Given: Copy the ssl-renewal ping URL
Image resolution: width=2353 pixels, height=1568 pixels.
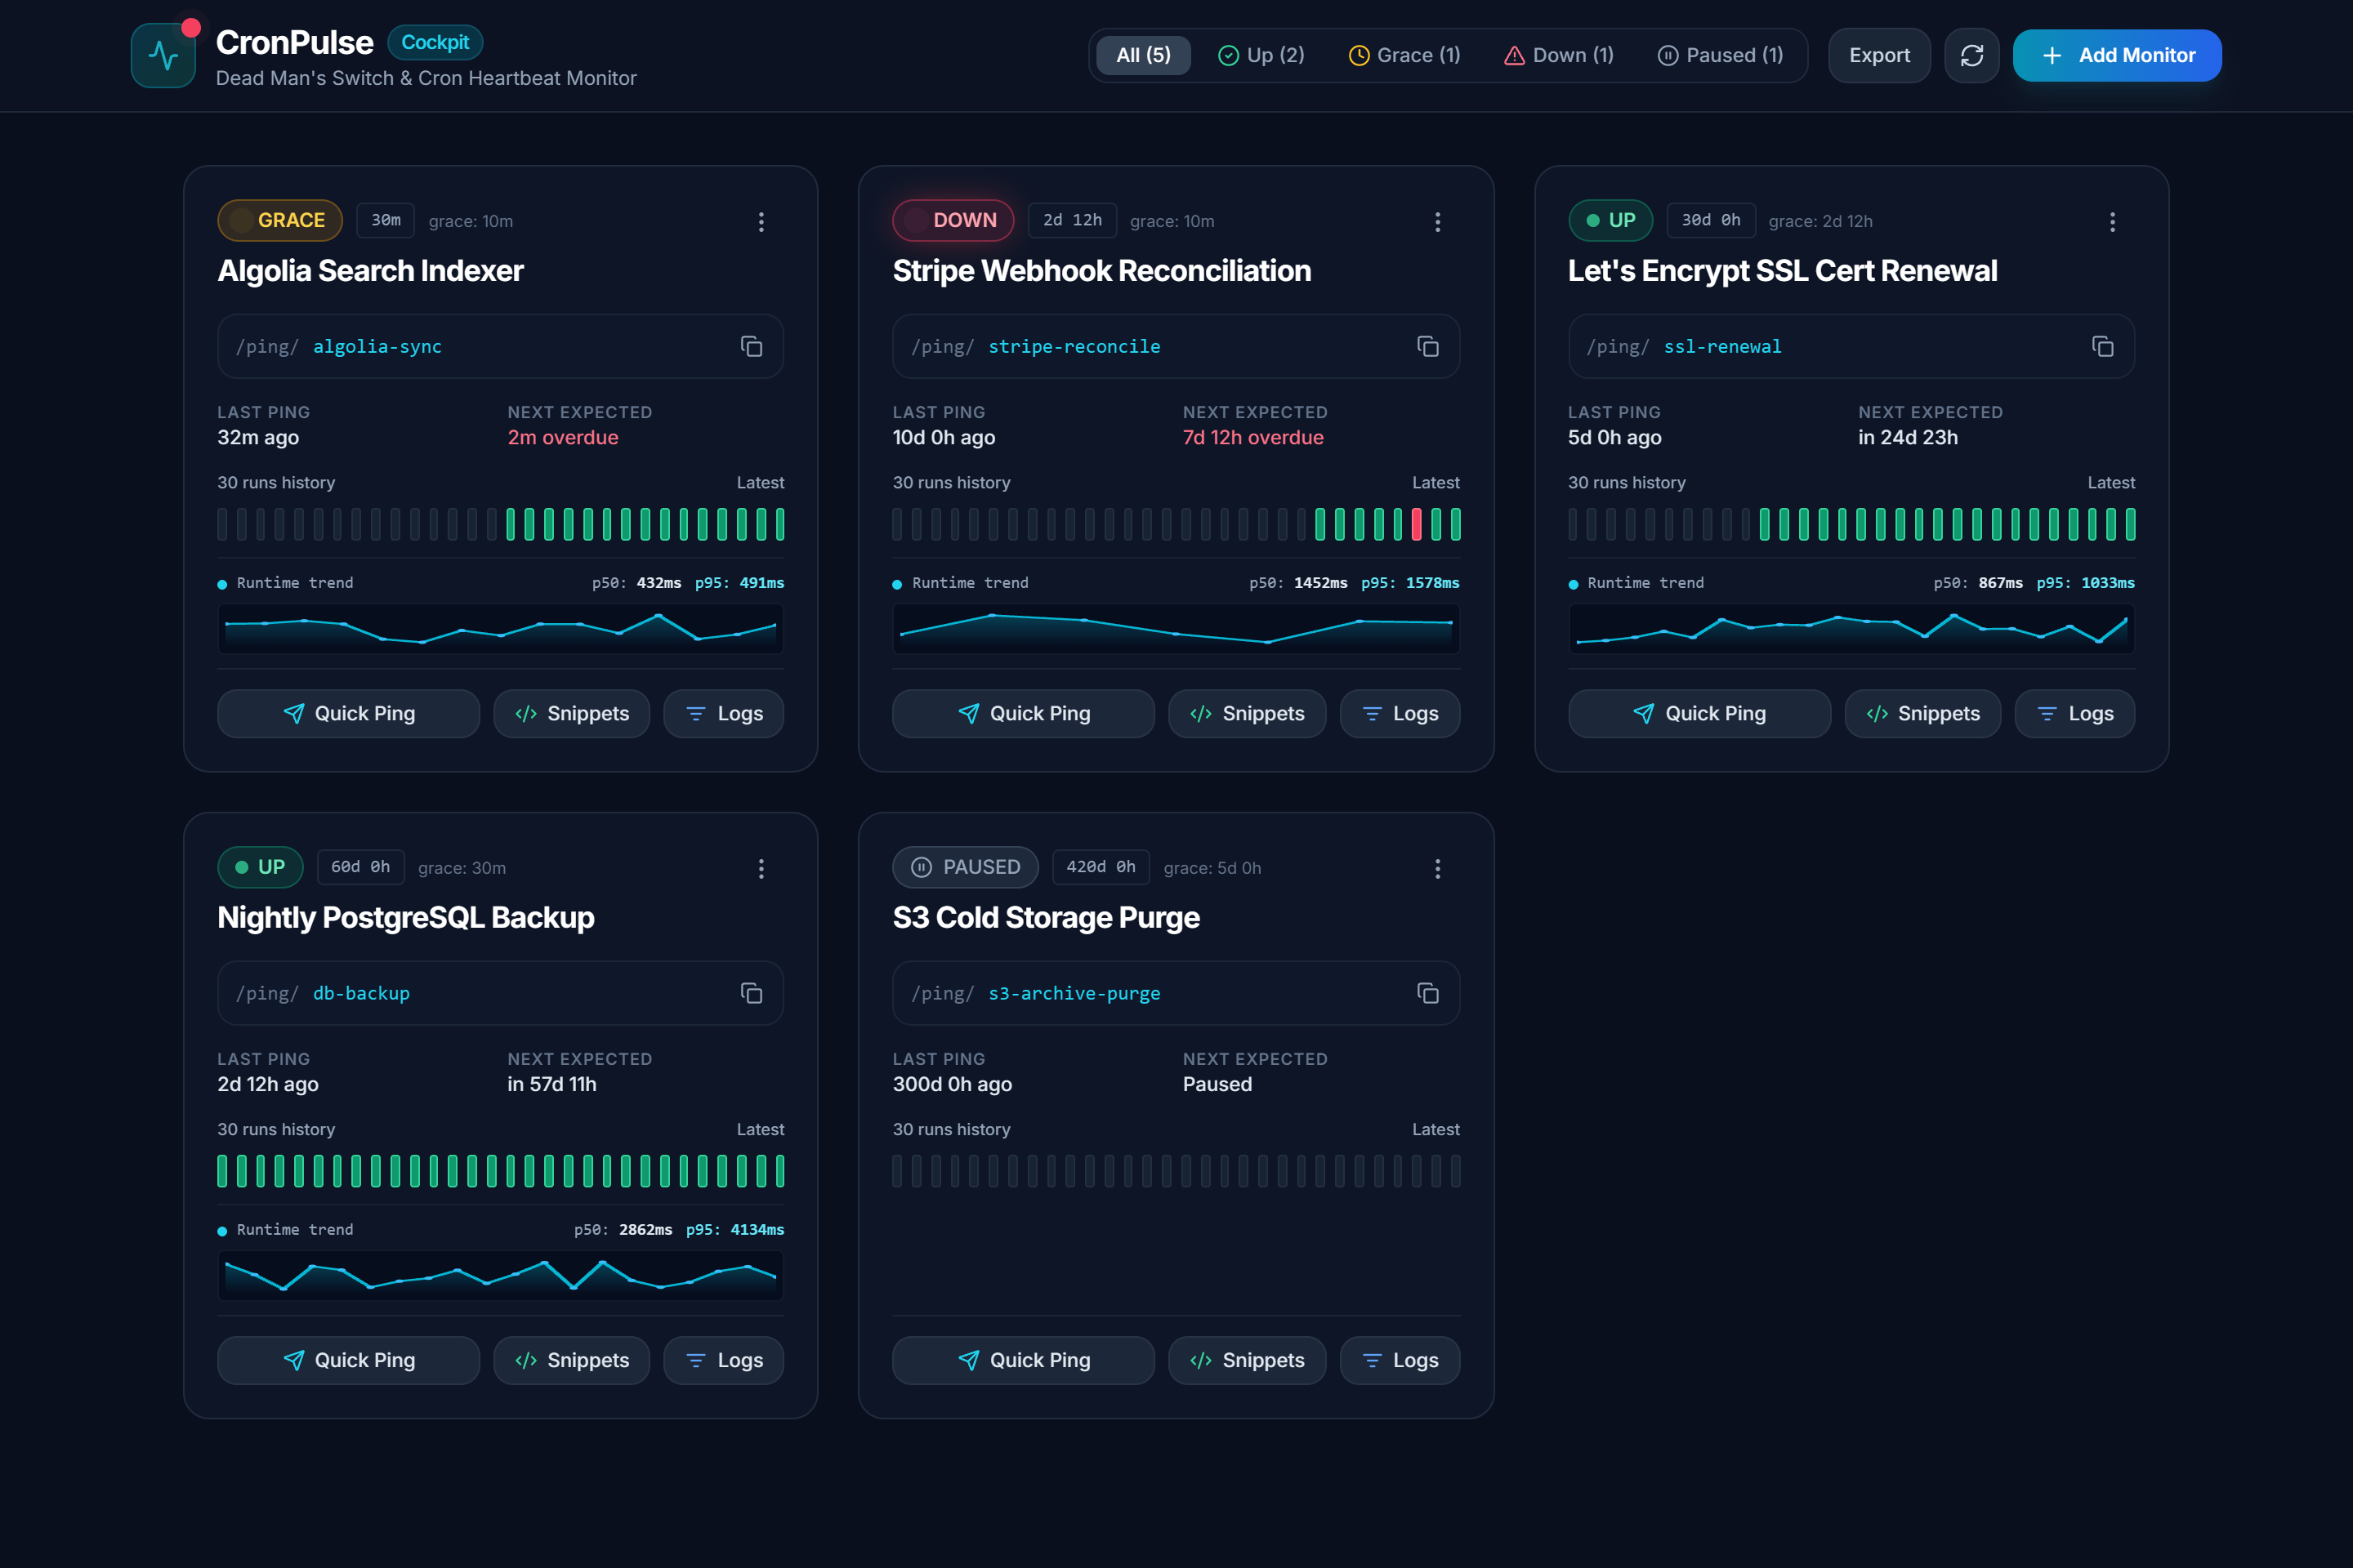Looking at the screenshot, I should (x=2102, y=346).
